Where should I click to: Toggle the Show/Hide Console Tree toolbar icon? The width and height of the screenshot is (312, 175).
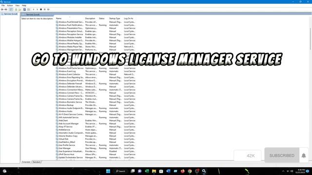point(11,9)
